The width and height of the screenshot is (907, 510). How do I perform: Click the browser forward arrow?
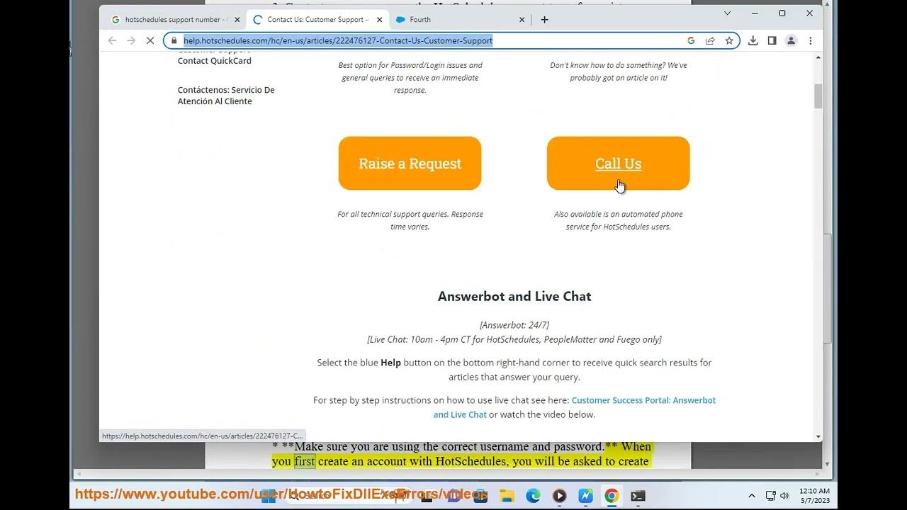point(131,41)
